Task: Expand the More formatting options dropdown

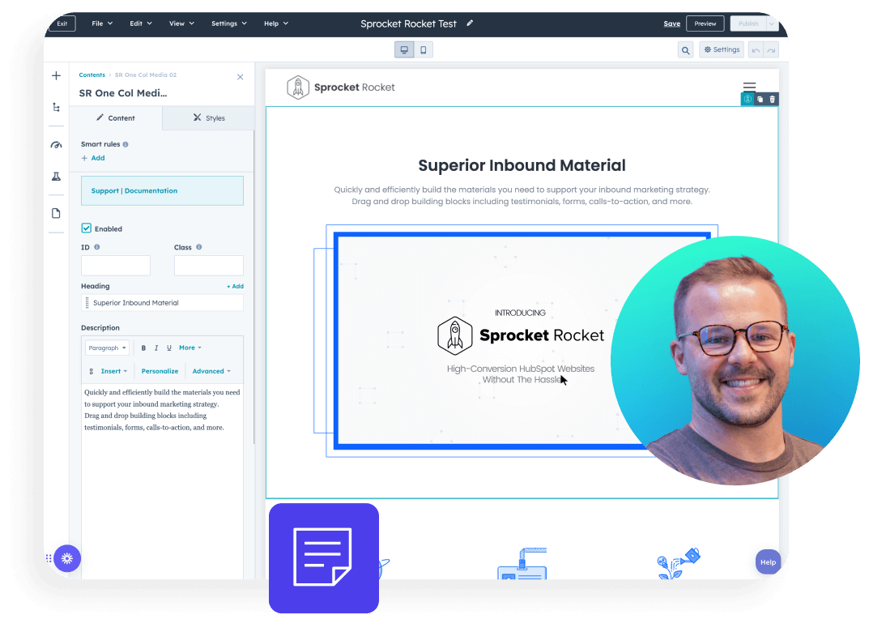Action: tap(190, 348)
